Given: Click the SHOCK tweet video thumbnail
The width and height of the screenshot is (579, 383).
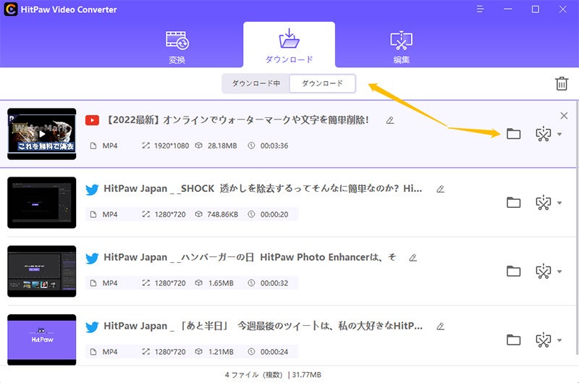Looking at the screenshot, I should (42, 203).
